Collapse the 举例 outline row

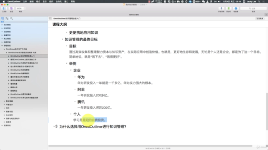pyautogui.click(x=67, y=63)
